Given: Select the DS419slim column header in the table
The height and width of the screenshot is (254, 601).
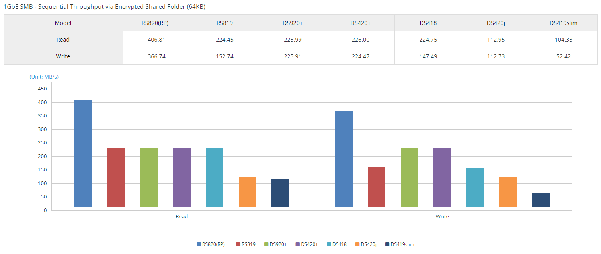Looking at the screenshot, I should point(564,23).
